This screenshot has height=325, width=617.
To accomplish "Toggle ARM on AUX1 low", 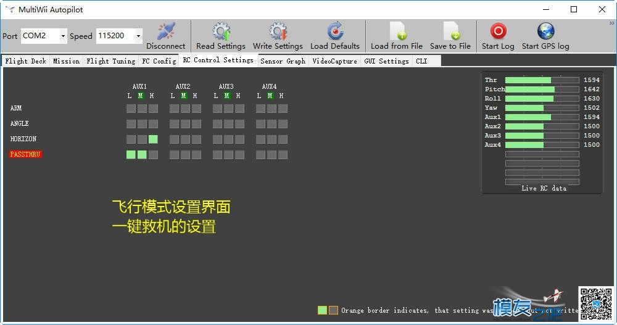I will tap(131, 108).
